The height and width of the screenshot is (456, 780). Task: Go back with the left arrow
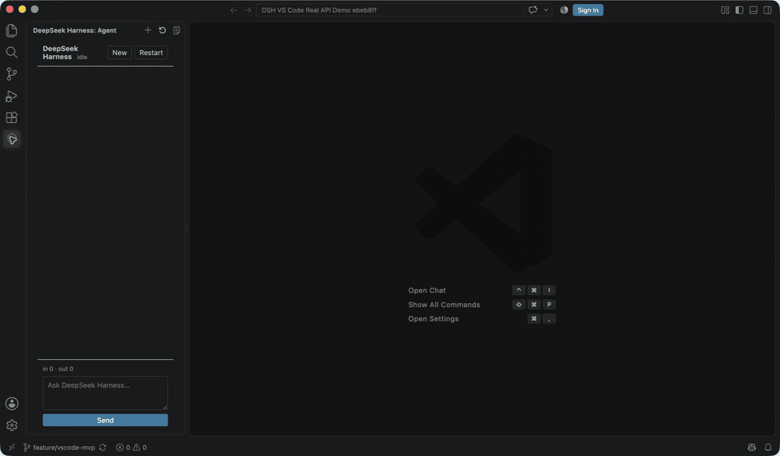[x=234, y=10]
